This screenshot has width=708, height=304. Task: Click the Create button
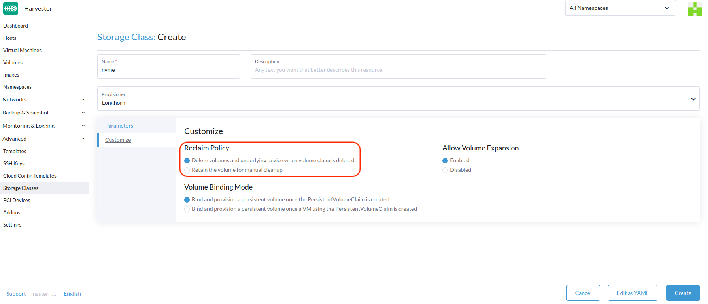pyautogui.click(x=683, y=293)
